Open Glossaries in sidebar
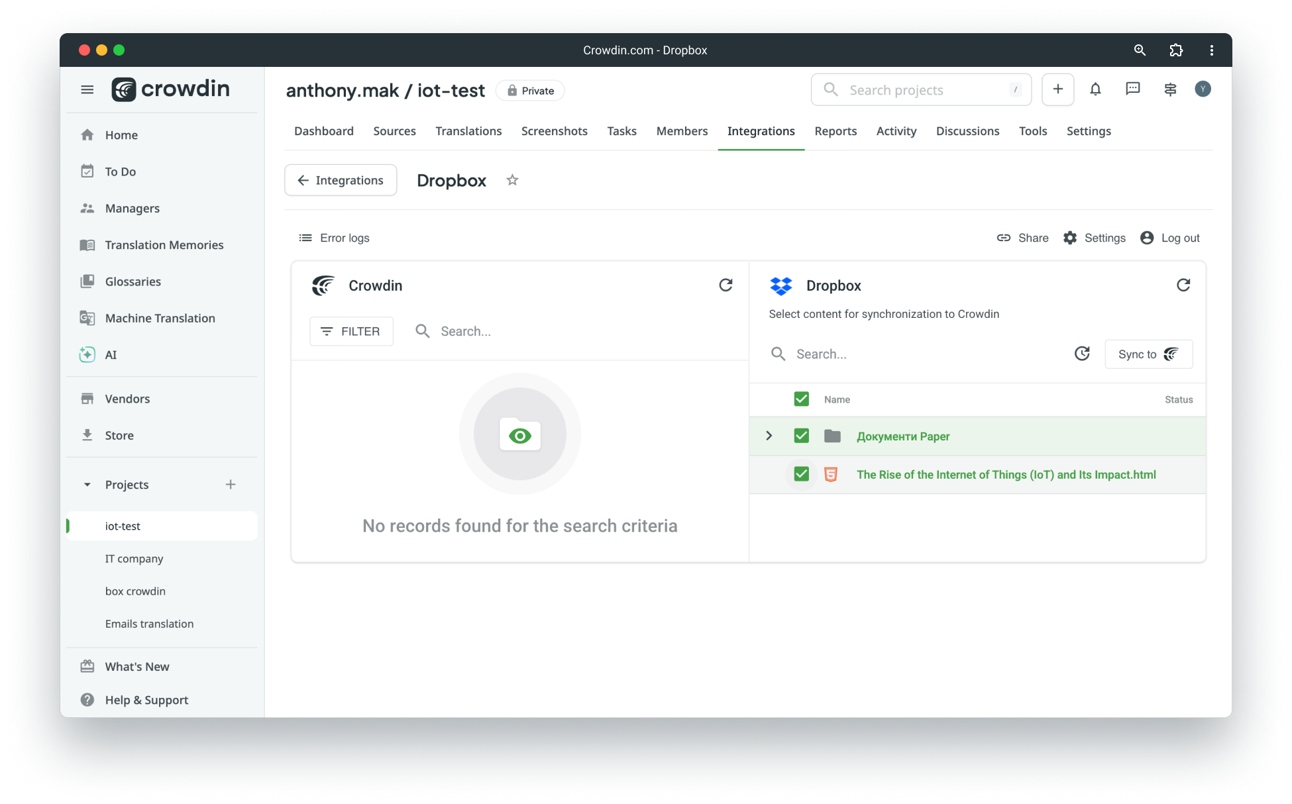1292x804 pixels. click(x=162, y=281)
